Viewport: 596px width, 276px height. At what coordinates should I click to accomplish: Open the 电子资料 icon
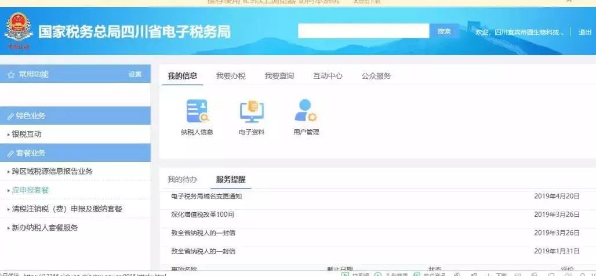pyautogui.click(x=252, y=117)
